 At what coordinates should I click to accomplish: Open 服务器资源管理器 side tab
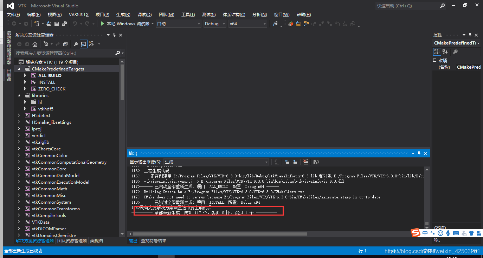tap(9, 47)
